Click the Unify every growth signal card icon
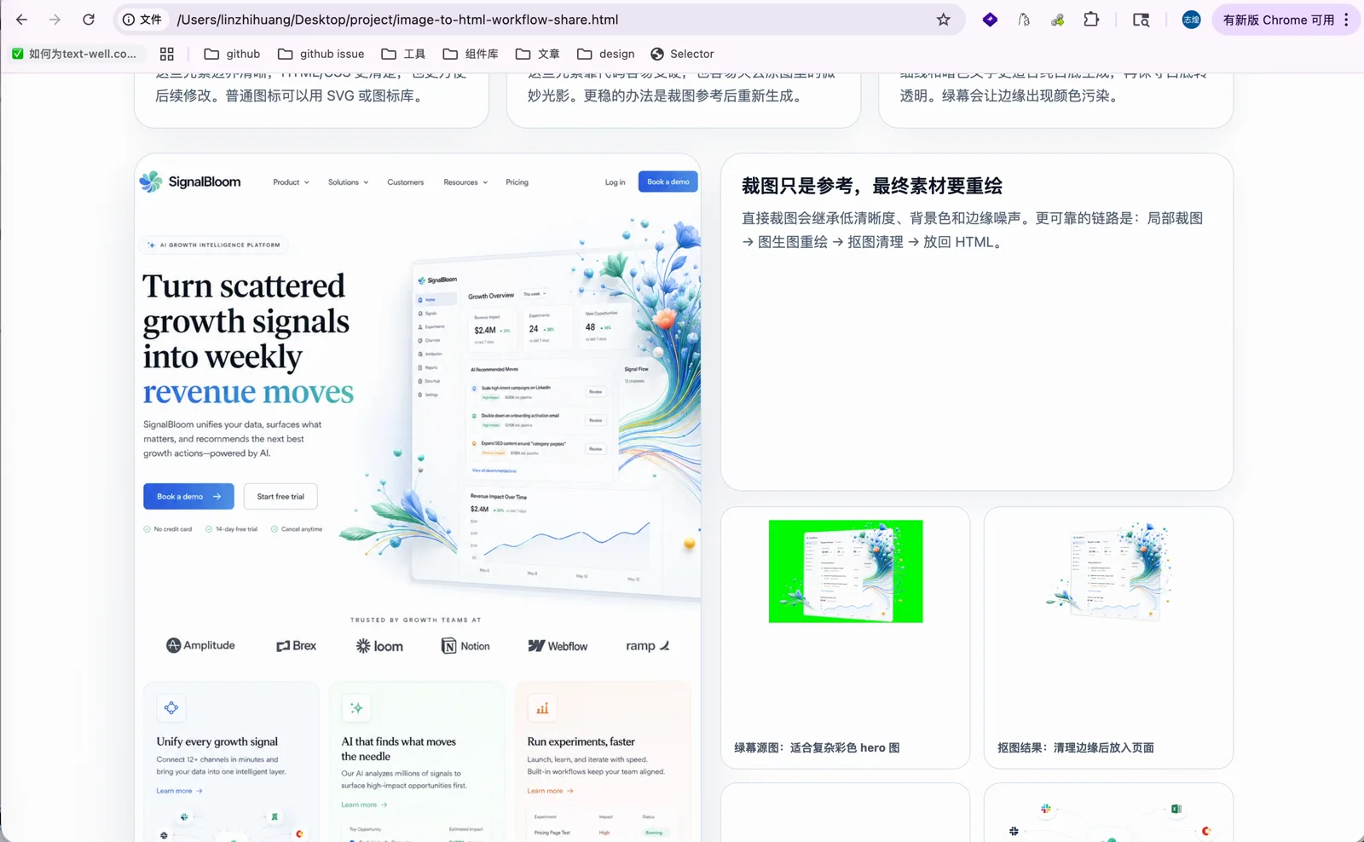The width and height of the screenshot is (1364, 842). pyautogui.click(x=171, y=707)
